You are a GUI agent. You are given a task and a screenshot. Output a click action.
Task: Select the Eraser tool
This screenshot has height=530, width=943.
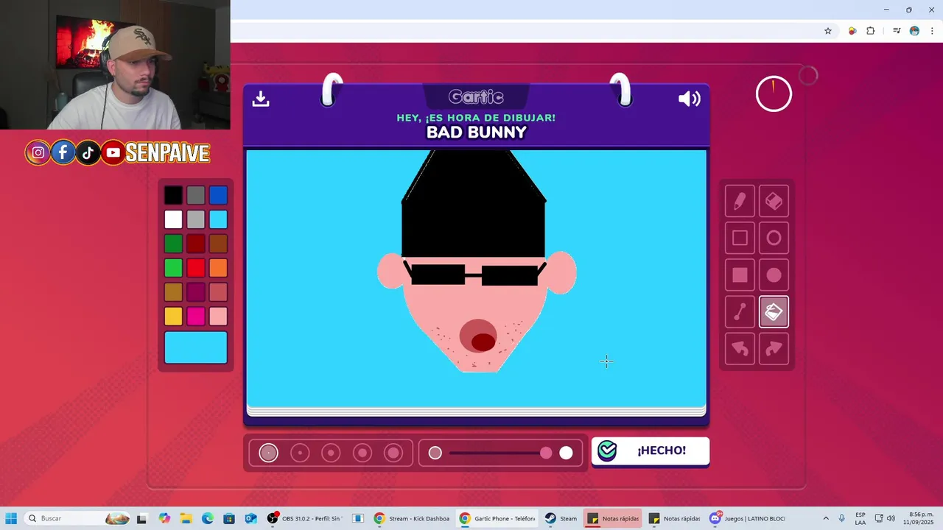774,201
